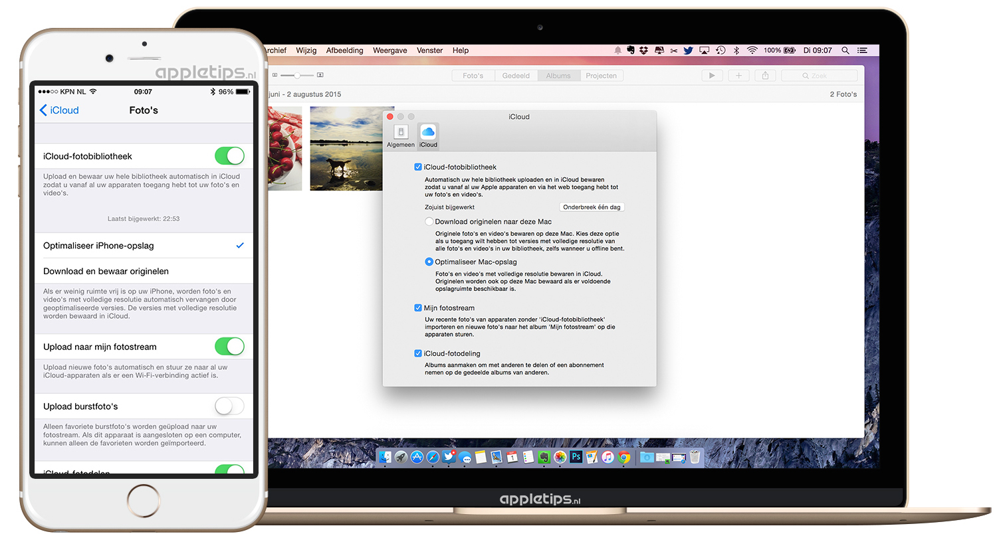Toggle iCloud-fotobibliotheek switch on iPhone
Viewport: 997px width, 534px height.
(x=229, y=156)
